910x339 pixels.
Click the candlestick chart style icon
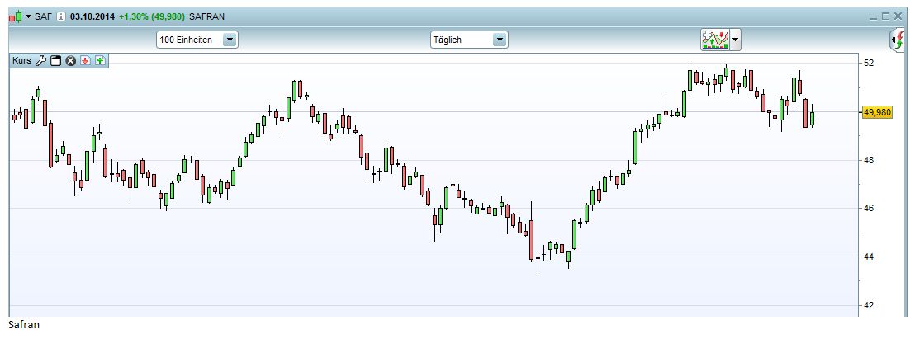[x=15, y=16]
